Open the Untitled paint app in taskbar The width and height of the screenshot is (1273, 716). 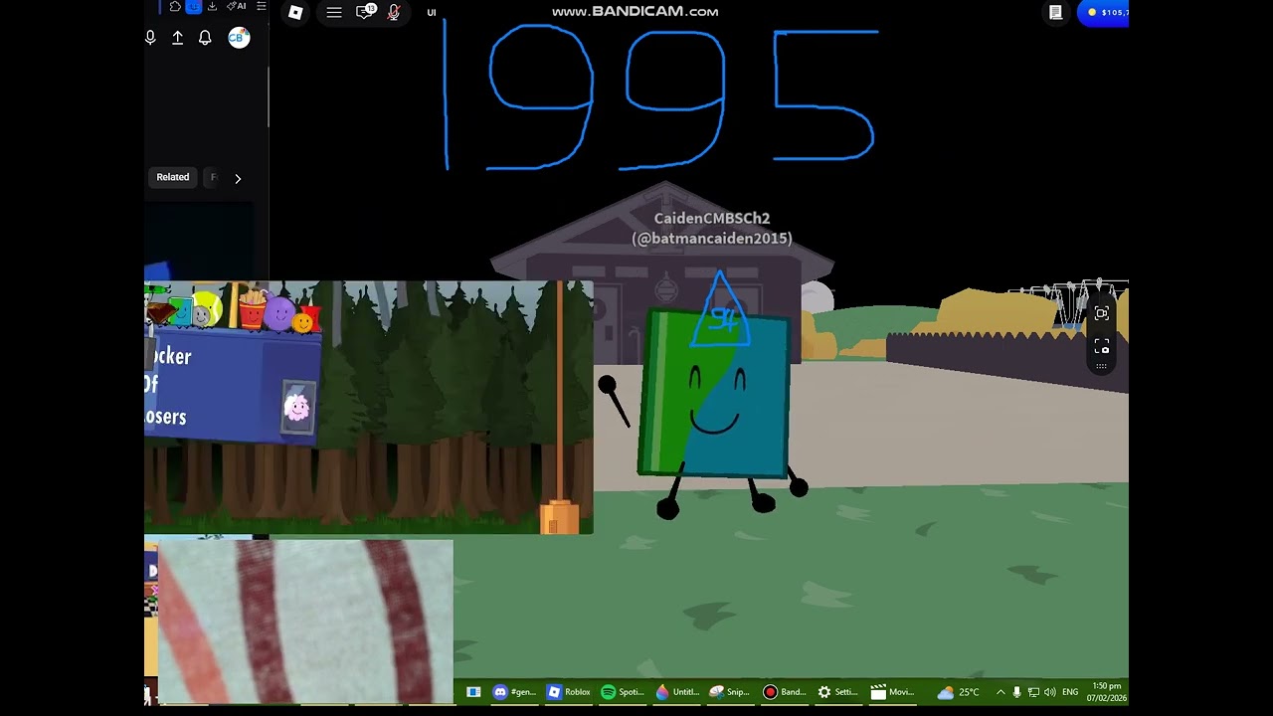[677, 692]
